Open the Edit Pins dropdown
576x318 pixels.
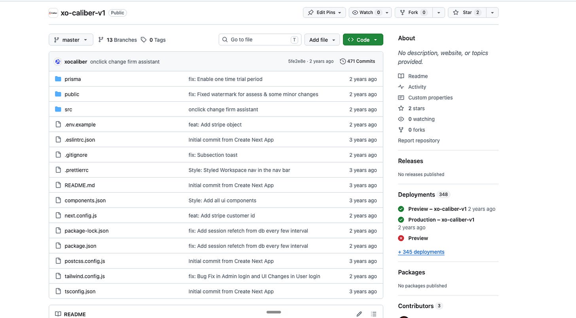point(324,13)
